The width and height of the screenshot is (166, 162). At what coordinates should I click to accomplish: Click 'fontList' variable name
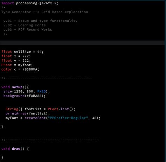pos(33,109)
